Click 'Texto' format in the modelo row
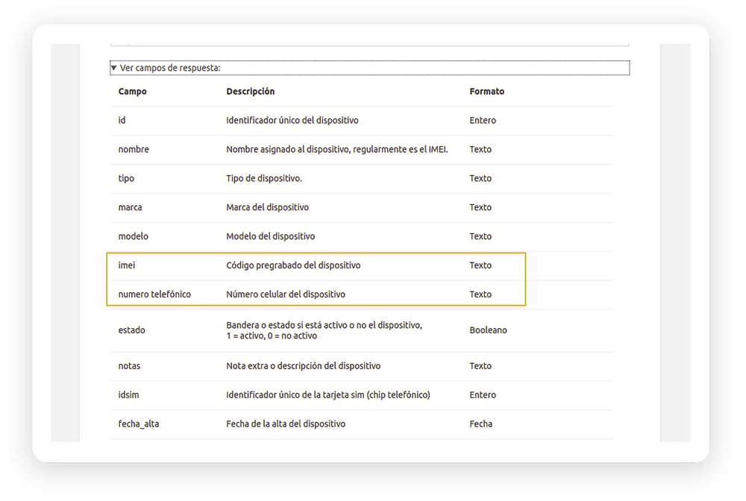Image resolution: width=746 pixels, height=501 pixels. tap(480, 236)
